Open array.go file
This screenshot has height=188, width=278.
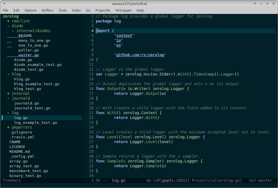point(18,161)
